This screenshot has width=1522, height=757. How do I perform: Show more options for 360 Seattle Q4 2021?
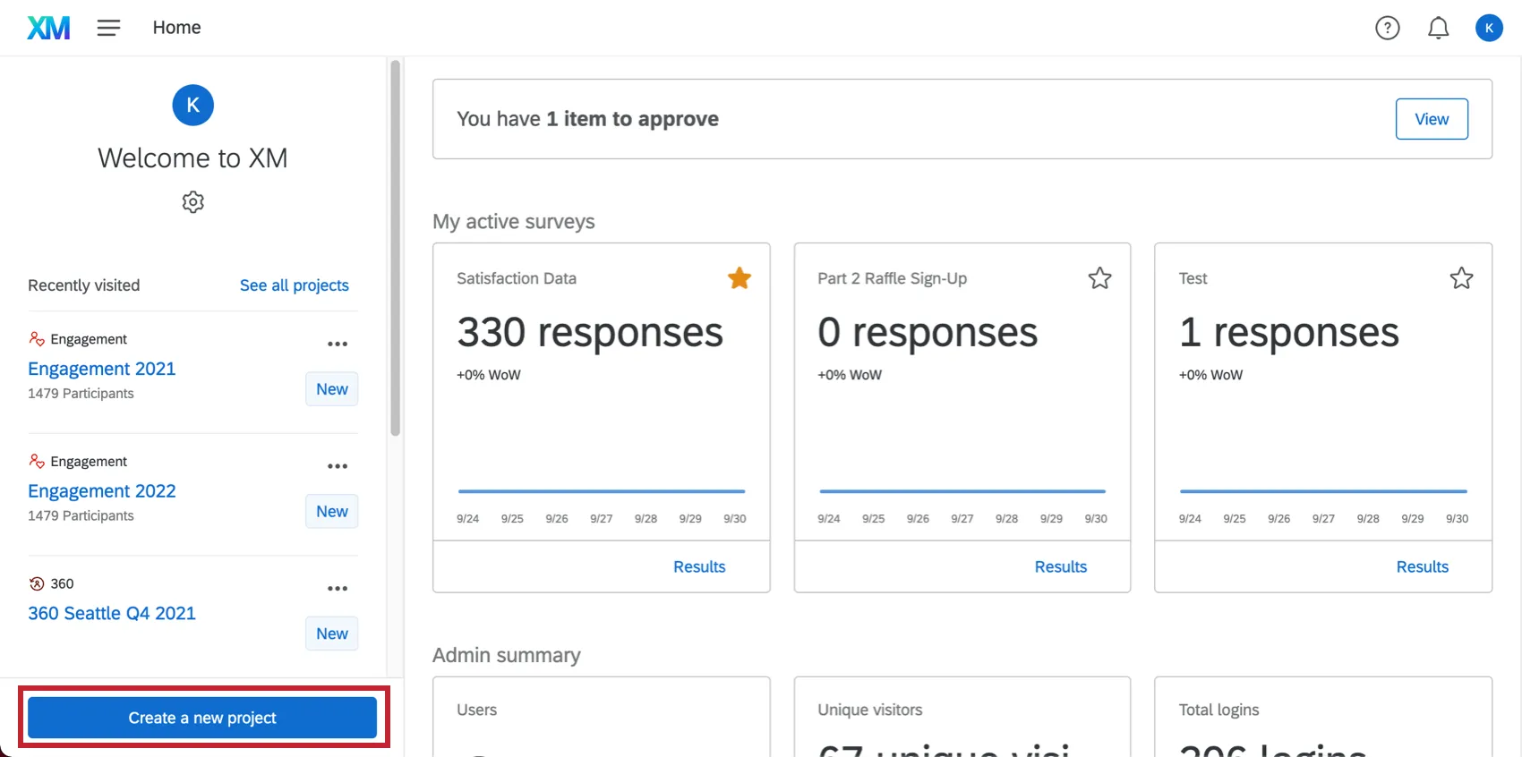pos(338,589)
